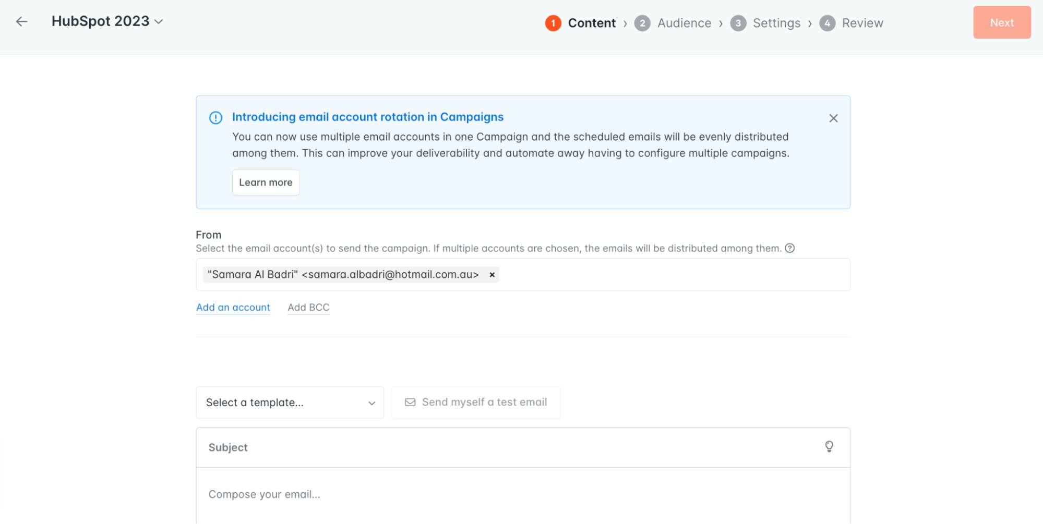Remove the Samara Al Badri sender account
1043x524 pixels.
491,275
